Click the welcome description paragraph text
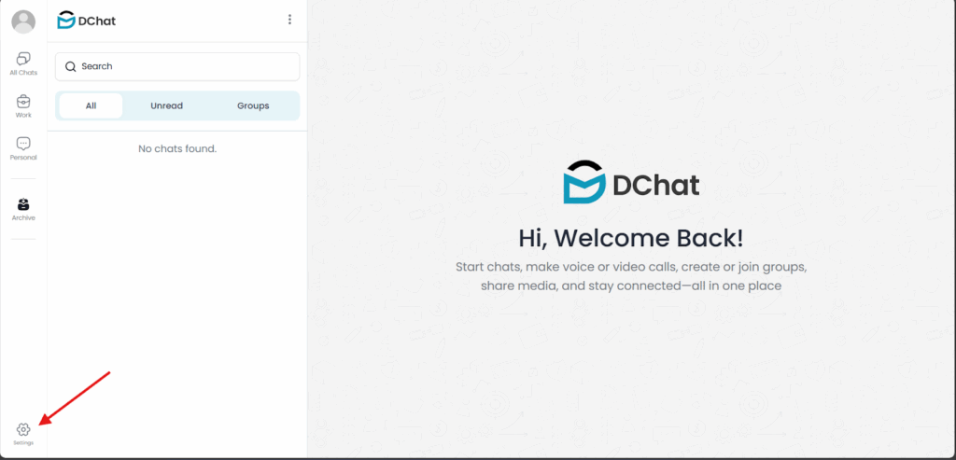The image size is (956, 460). (x=631, y=276)
